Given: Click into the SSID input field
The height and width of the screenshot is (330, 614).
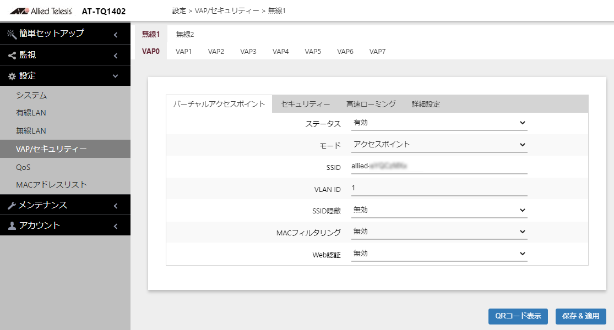Looking at the screenshot, I should (x=439, y=167).
